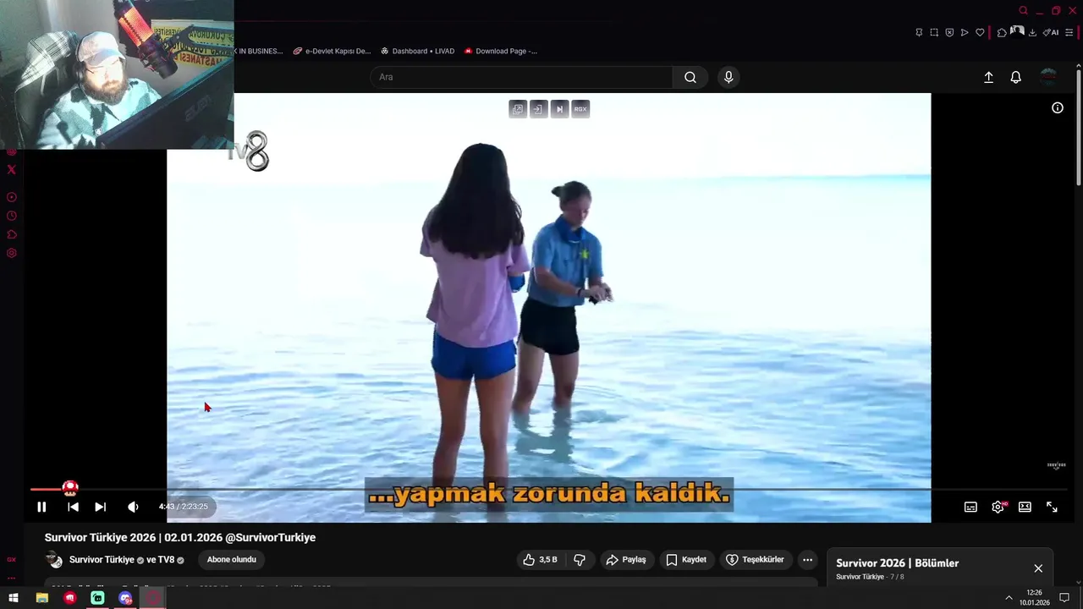Open the more actions three-dot menu
This screenshot has height=609, width=1083.
[807, 559]
